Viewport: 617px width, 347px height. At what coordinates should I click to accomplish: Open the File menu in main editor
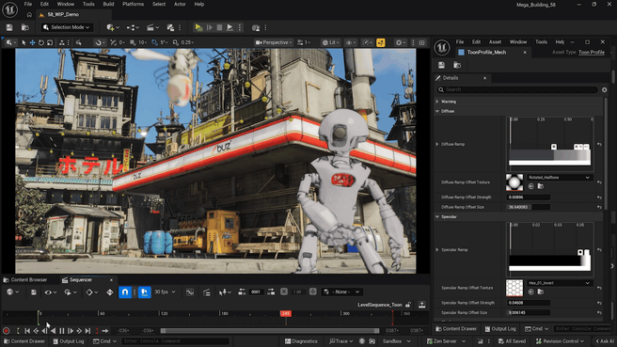tap(28, 5)
